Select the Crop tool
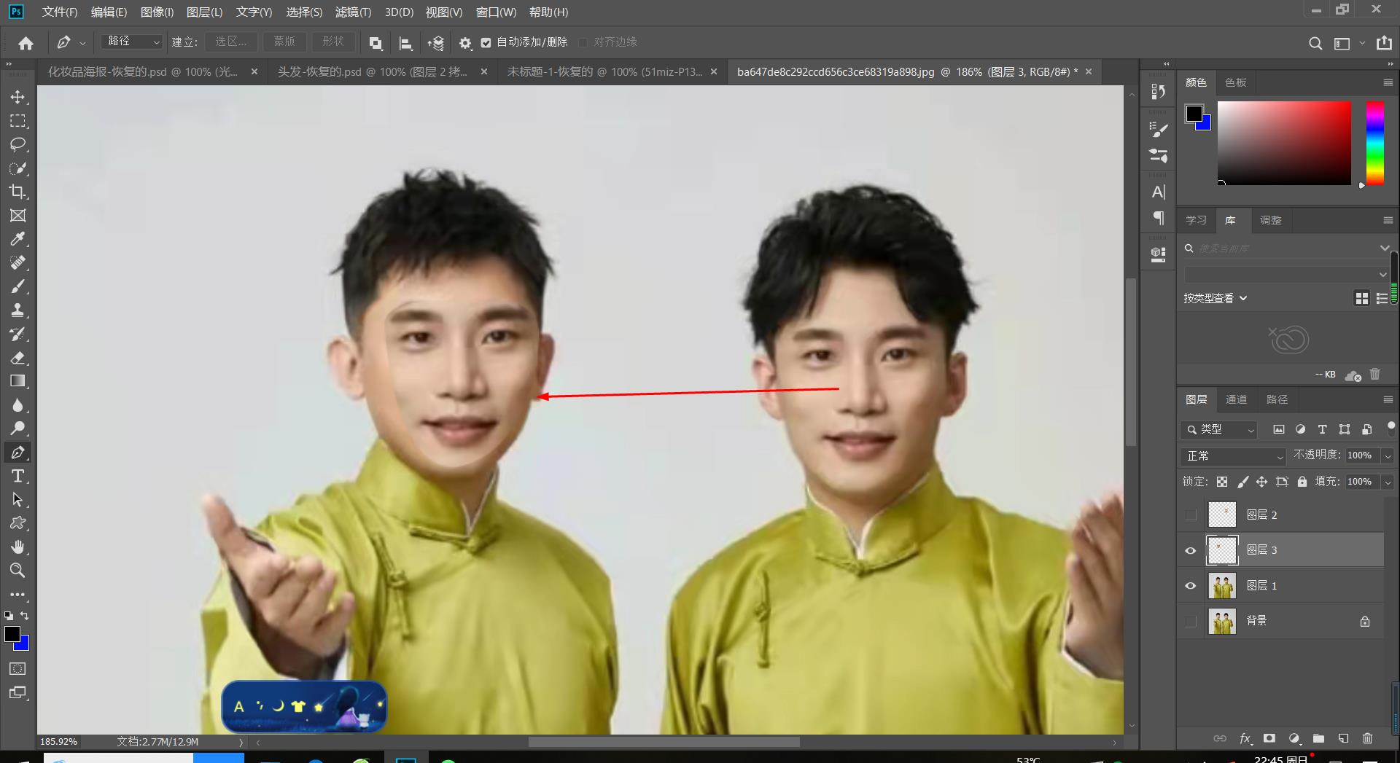The image size is (1400, 763). (17, 192)
